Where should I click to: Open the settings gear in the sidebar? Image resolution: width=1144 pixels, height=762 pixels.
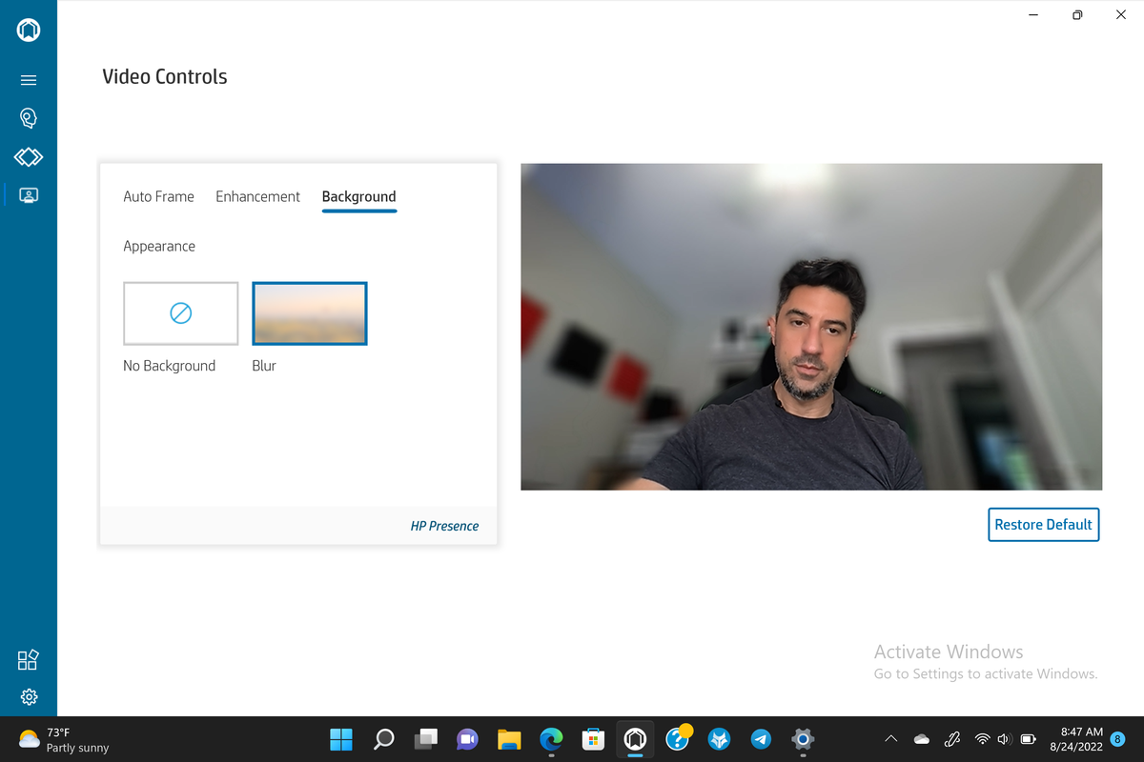29,696
